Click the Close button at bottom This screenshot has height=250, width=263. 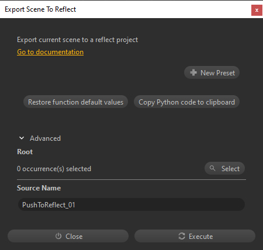68,236
